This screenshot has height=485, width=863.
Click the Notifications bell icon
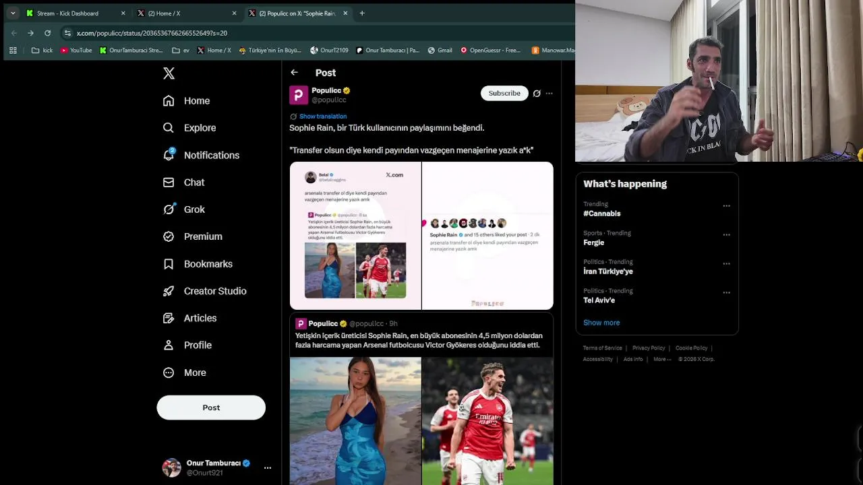(x=169, y=155)
